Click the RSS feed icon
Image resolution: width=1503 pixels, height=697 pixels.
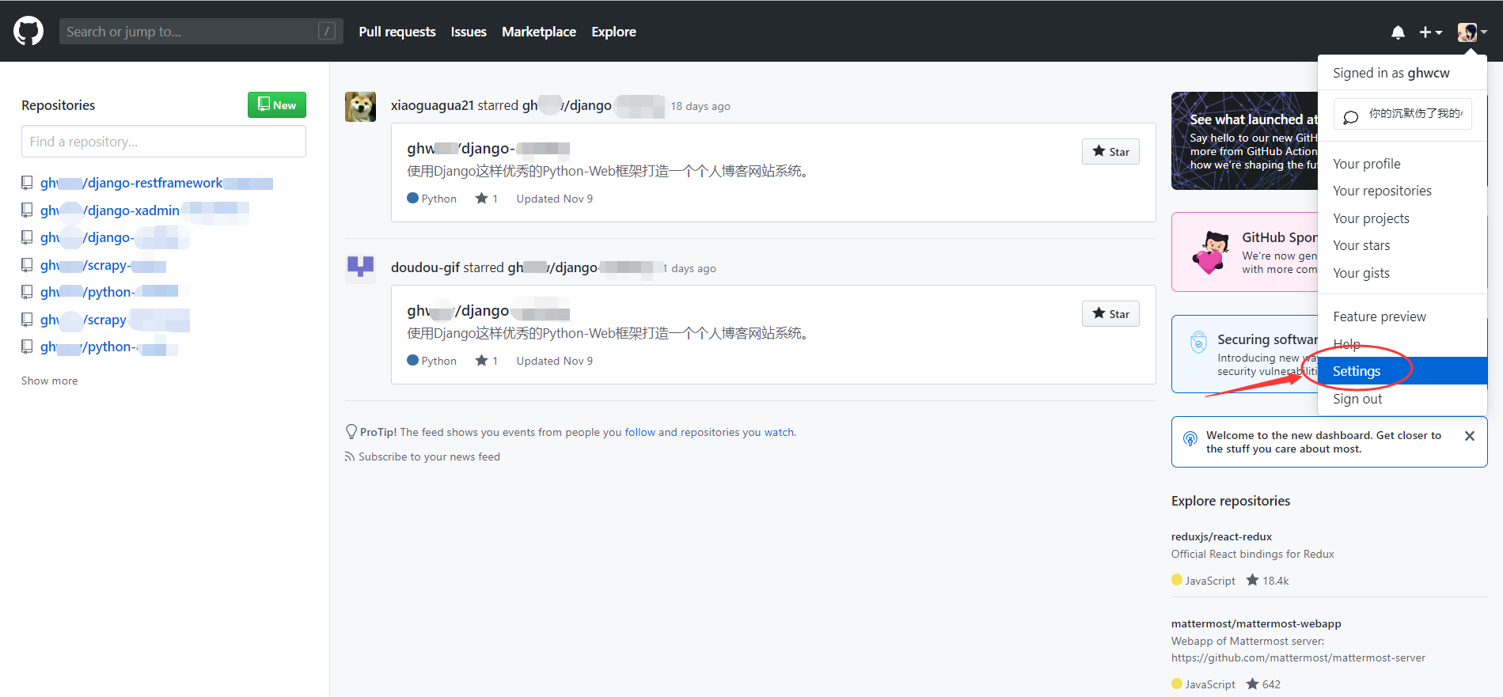350,456
